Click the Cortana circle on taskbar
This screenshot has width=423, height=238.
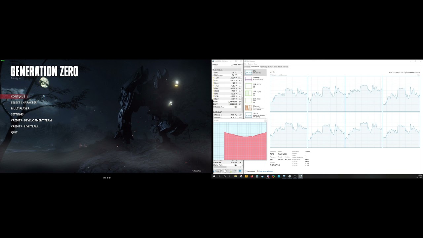pyautogui.click(x=225, y=176)
